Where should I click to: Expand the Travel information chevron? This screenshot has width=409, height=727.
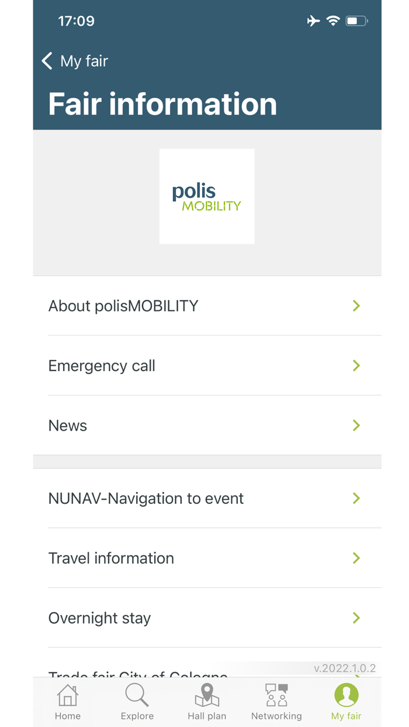[x=356, y=558]
